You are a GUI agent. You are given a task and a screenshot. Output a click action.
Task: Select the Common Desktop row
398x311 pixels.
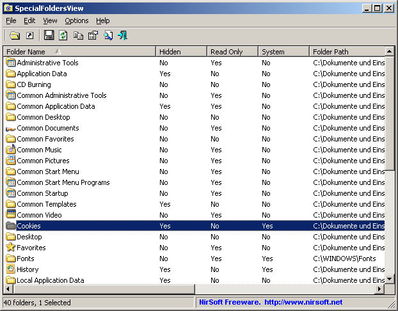195,117
